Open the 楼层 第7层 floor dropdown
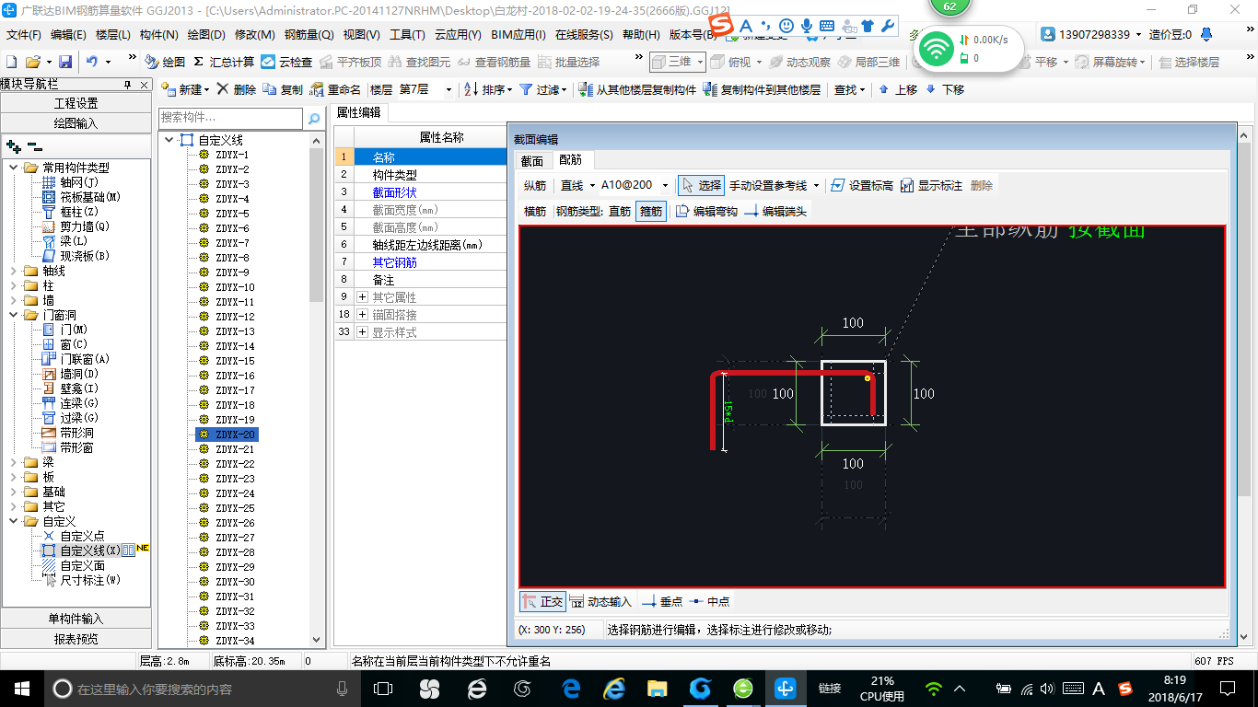 pyautogui.click(x=448, y=89)
